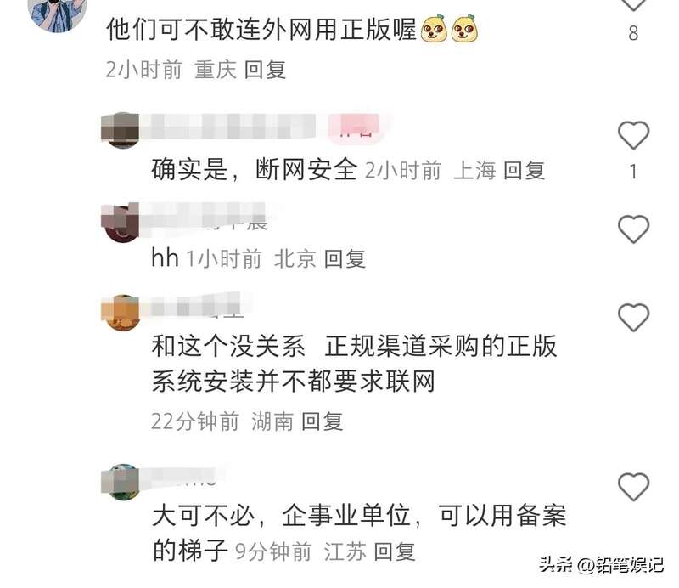Click the pink badge beside blurred username

coord(356,127)
